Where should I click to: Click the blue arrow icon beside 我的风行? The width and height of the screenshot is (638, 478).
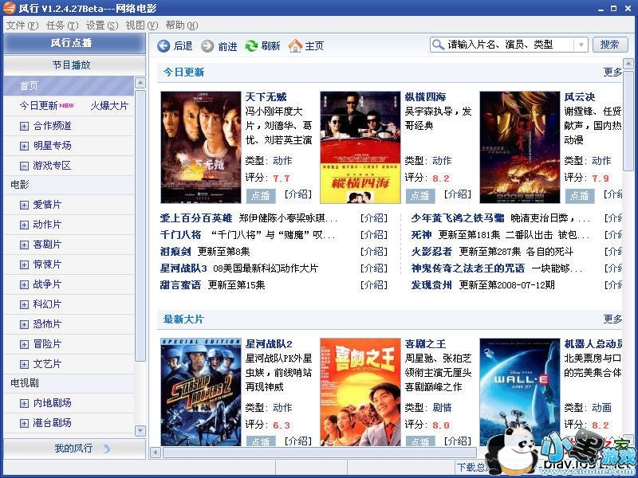[x=106, y=449]
